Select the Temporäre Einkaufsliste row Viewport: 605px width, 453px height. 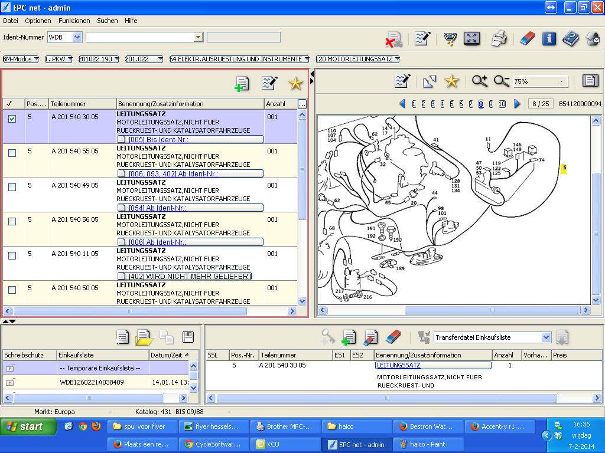click(96, 368)
